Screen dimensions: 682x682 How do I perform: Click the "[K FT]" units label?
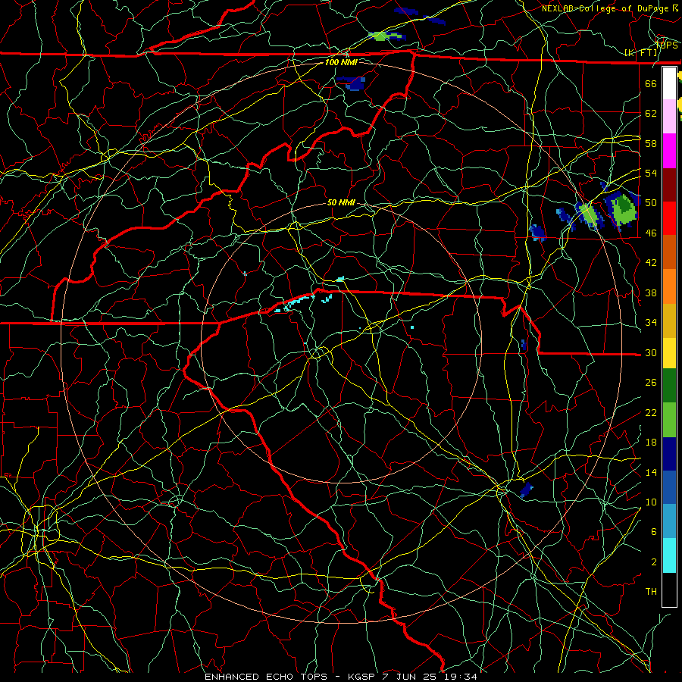640,52
